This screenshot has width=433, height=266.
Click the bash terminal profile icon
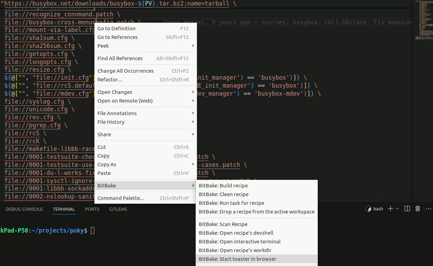[368, 209]
